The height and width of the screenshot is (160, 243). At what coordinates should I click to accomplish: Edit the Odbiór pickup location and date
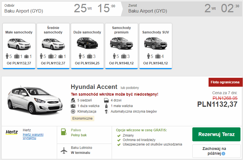pyautogui.click(x=60, y=9)
